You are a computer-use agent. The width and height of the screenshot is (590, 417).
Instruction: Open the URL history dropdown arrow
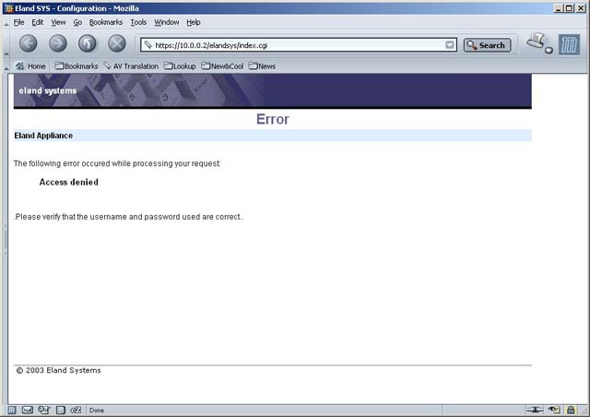(450, 45)
